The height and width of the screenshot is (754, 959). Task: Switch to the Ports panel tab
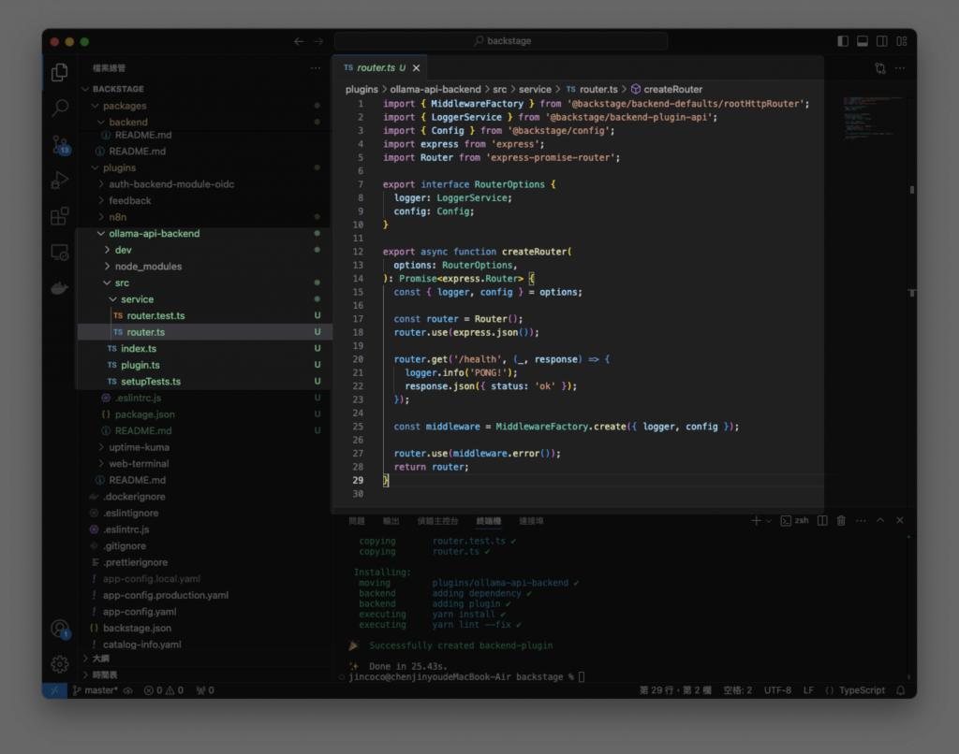531,521
